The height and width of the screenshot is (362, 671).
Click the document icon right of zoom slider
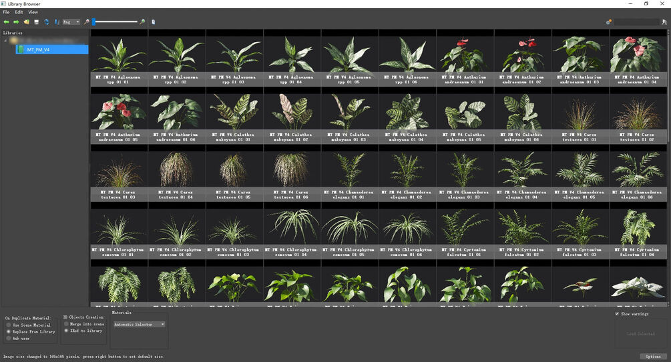tap(153, 22)
